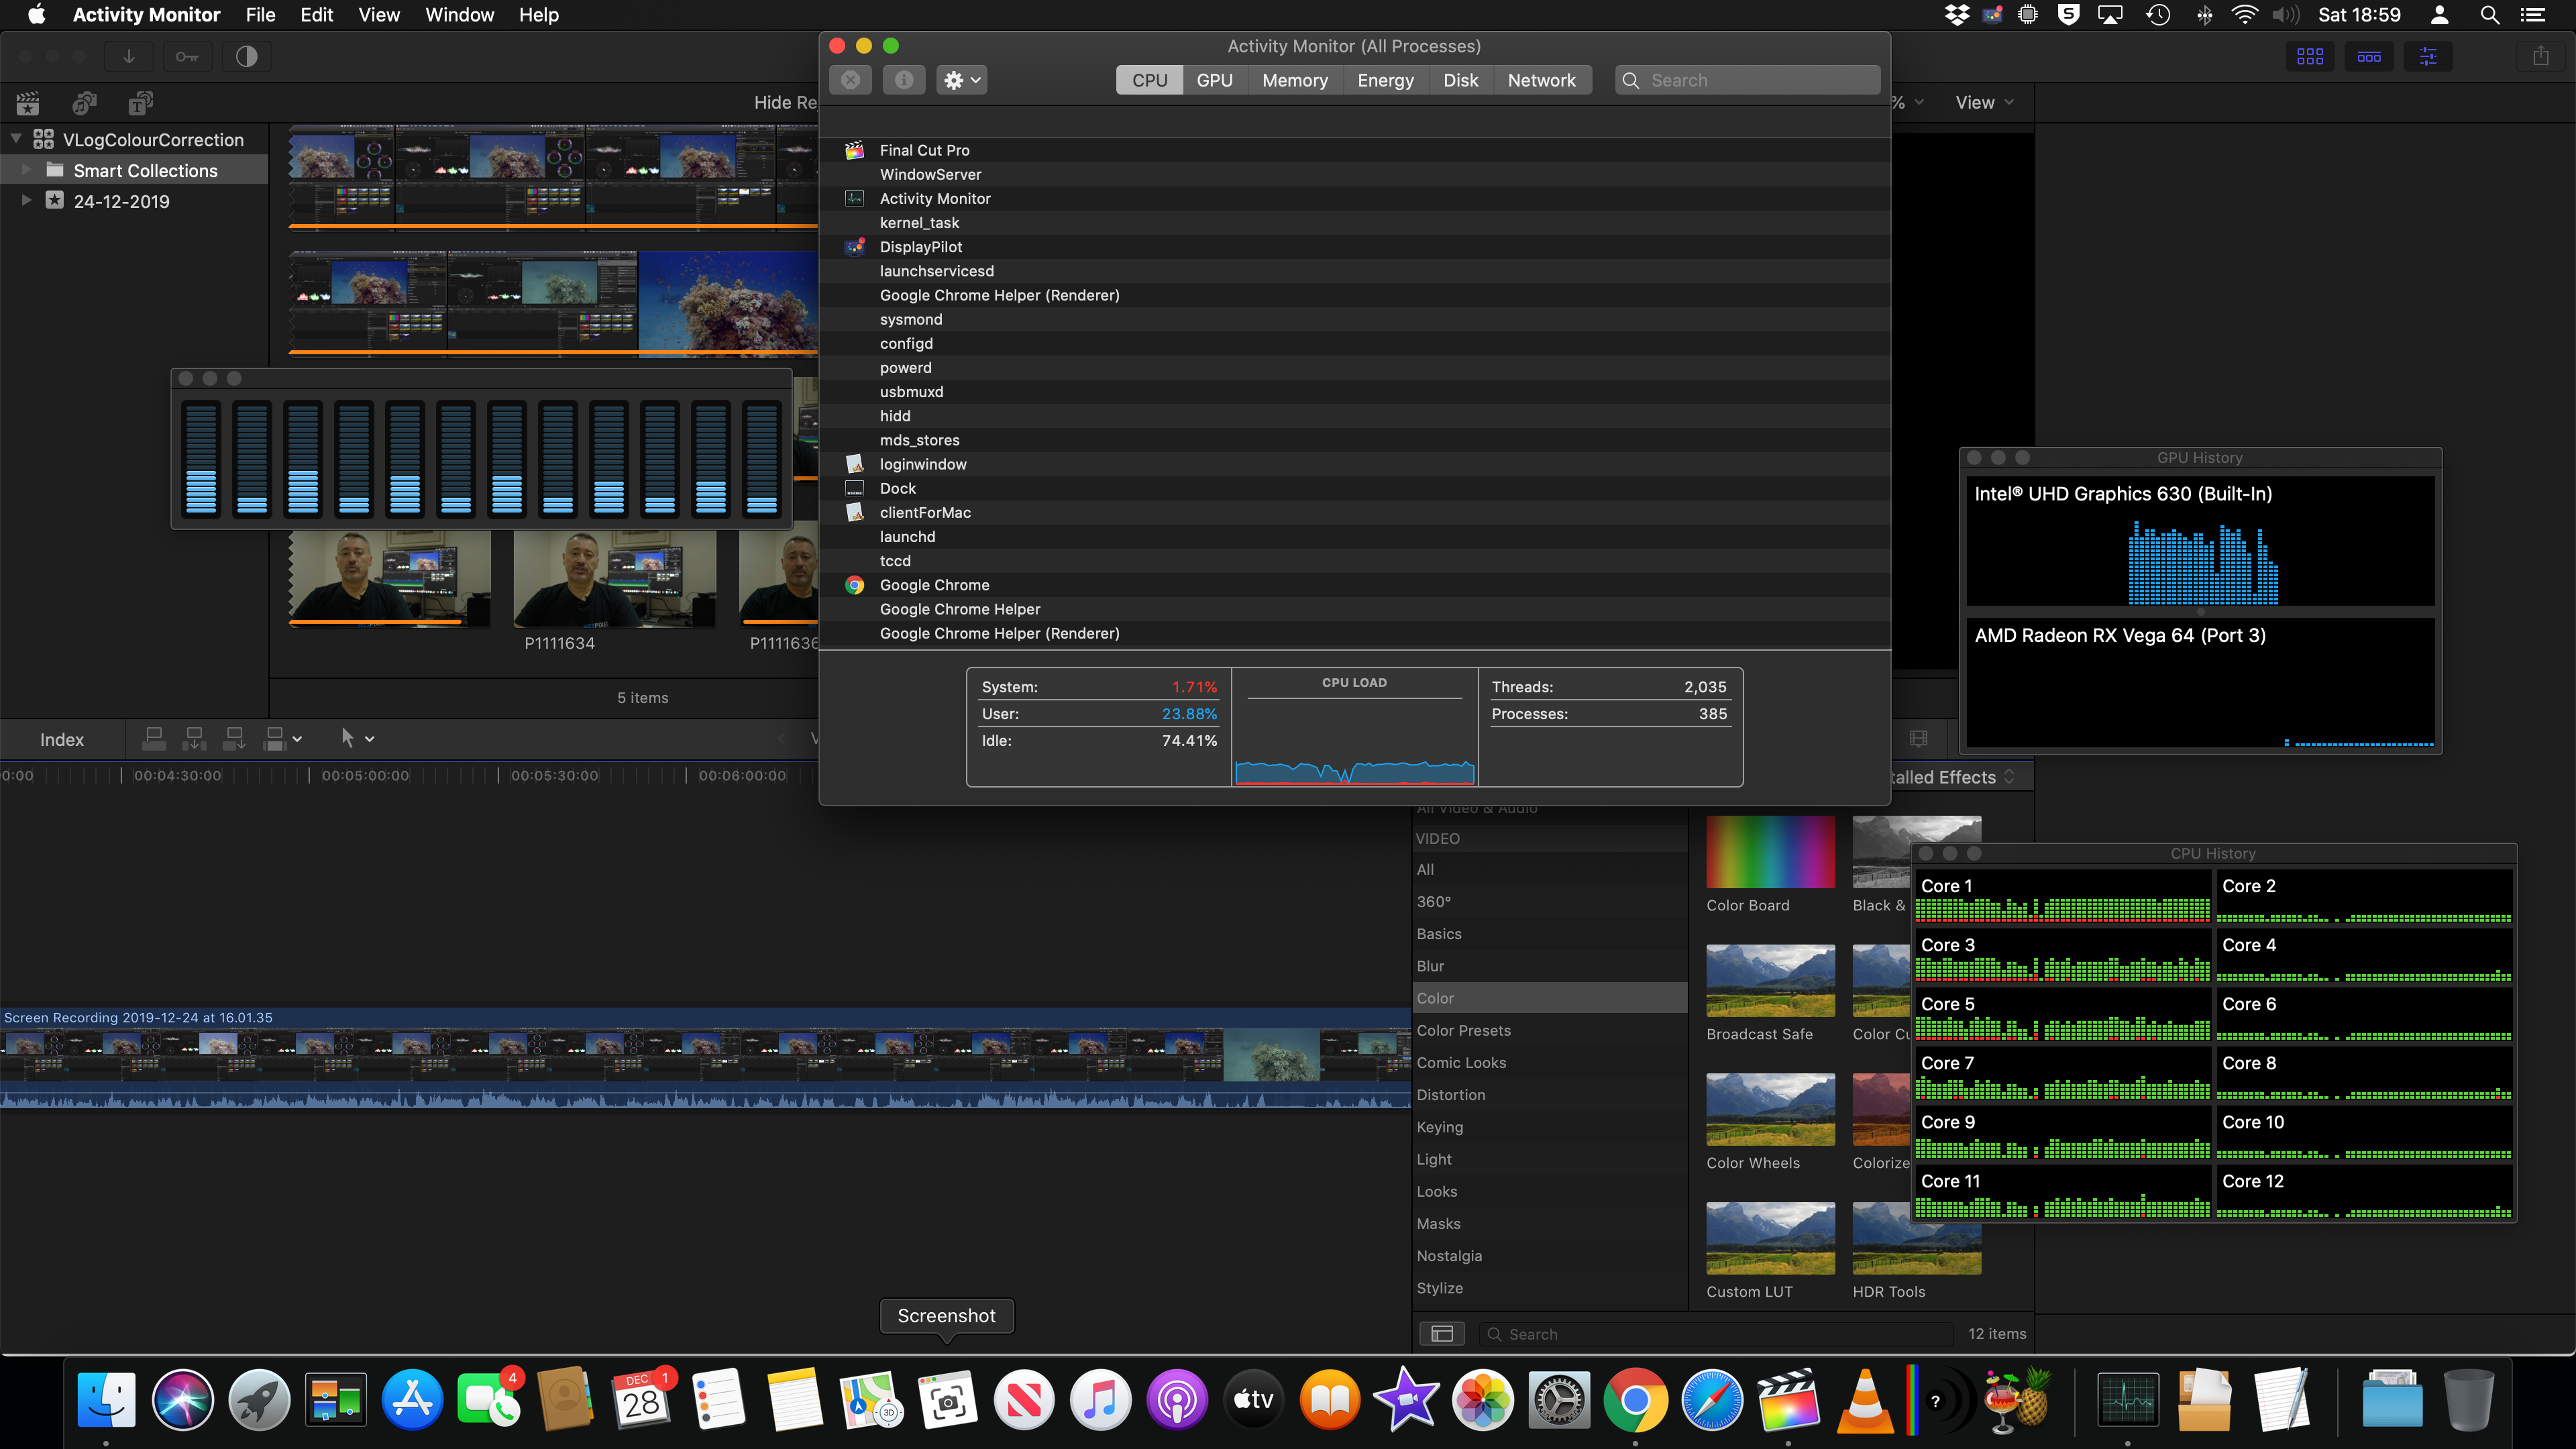Open the Photos and Audio sidebar icon
Screen dimensions: 2576x1449
tap(85, 103)
